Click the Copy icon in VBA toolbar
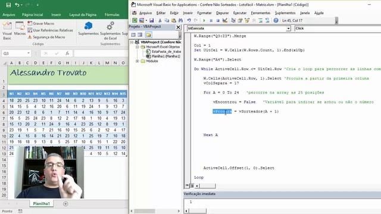 click(167, 20)
